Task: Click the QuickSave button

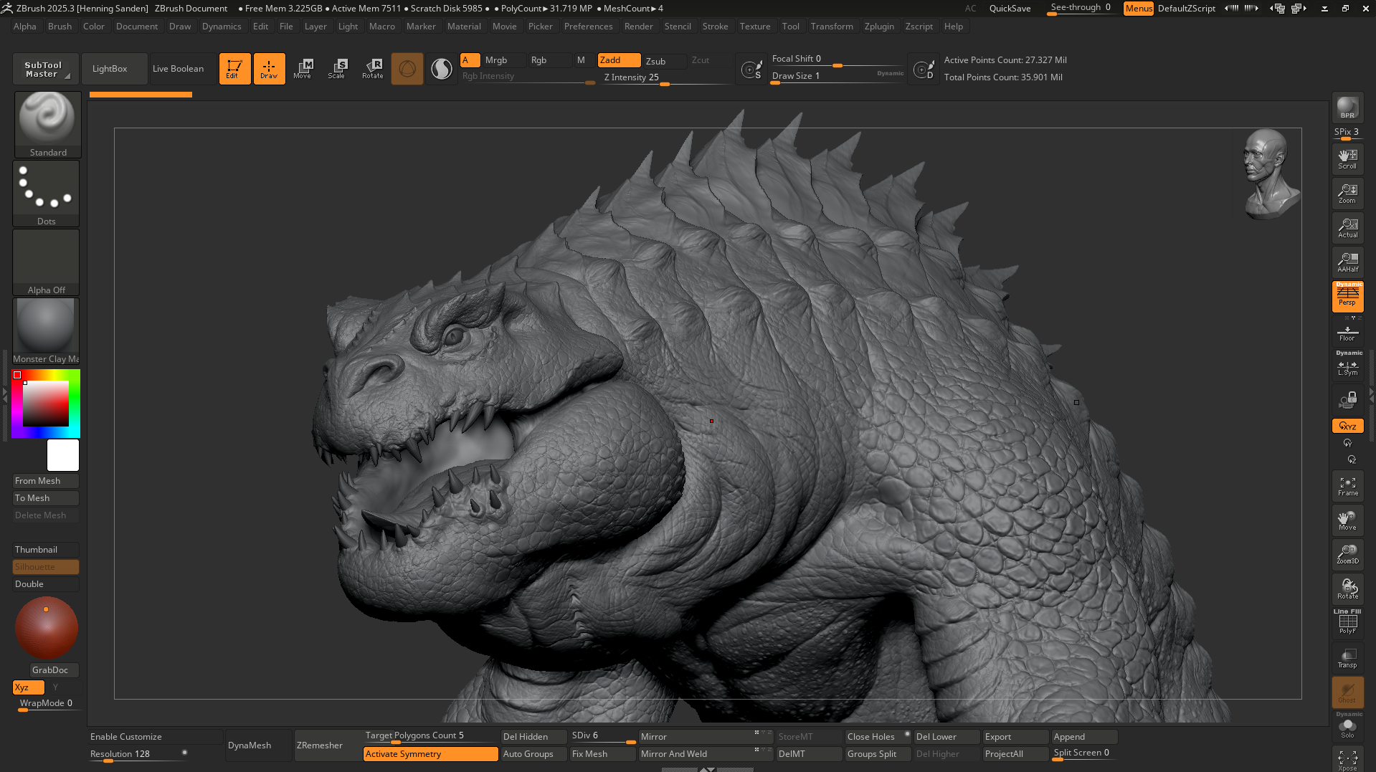Action: click(x=1010, y=9)
